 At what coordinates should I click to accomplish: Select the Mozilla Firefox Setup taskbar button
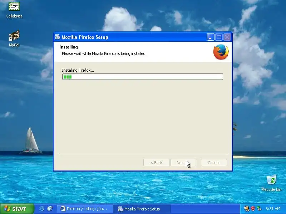pos(142,209)
